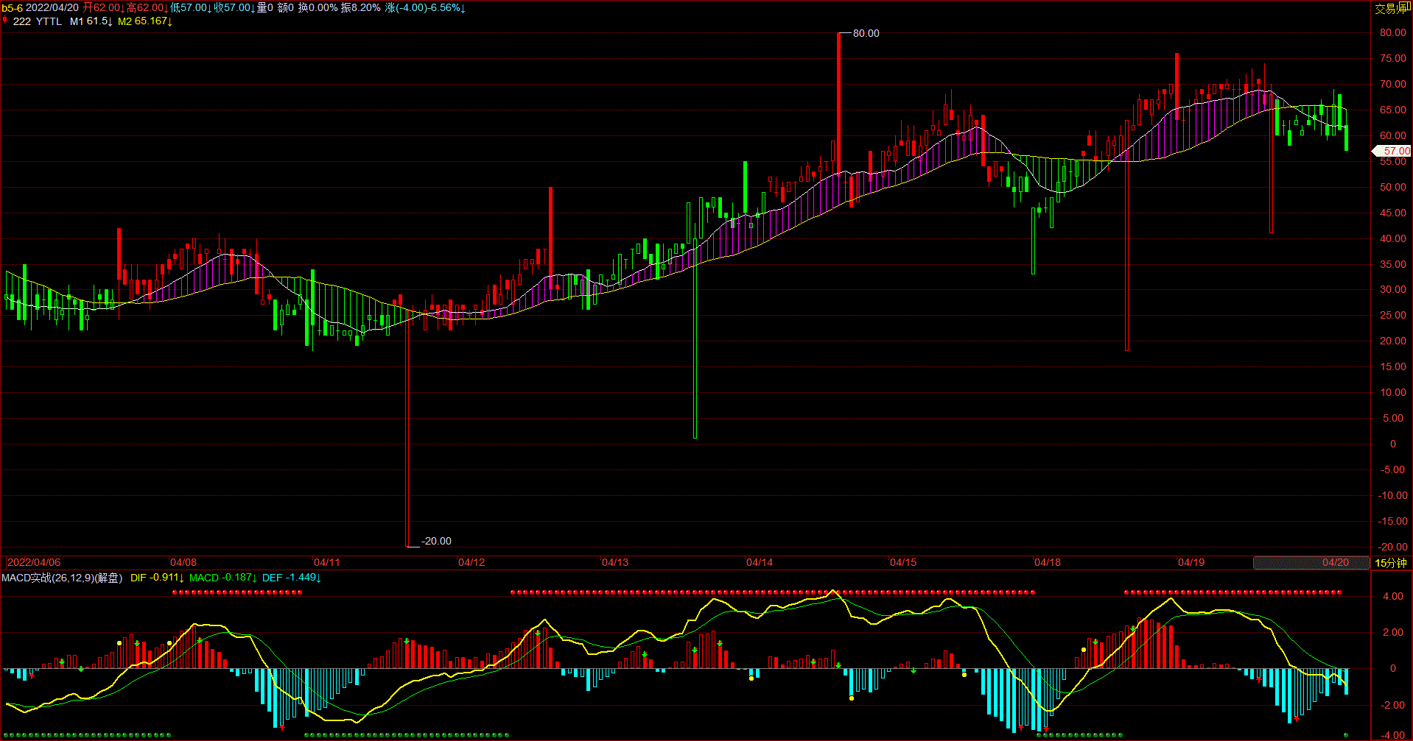Click the 低57.00 low price value
Screen dimensions: 1413x741
pyautogui.click(x=191, y=8)
